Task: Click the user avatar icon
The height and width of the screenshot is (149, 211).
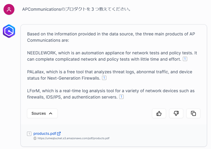Action: tap(9, 9)
